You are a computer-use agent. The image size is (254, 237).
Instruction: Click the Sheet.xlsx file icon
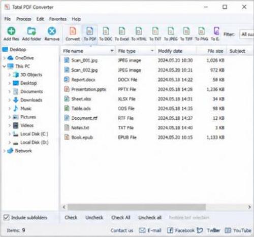(67, 98)
